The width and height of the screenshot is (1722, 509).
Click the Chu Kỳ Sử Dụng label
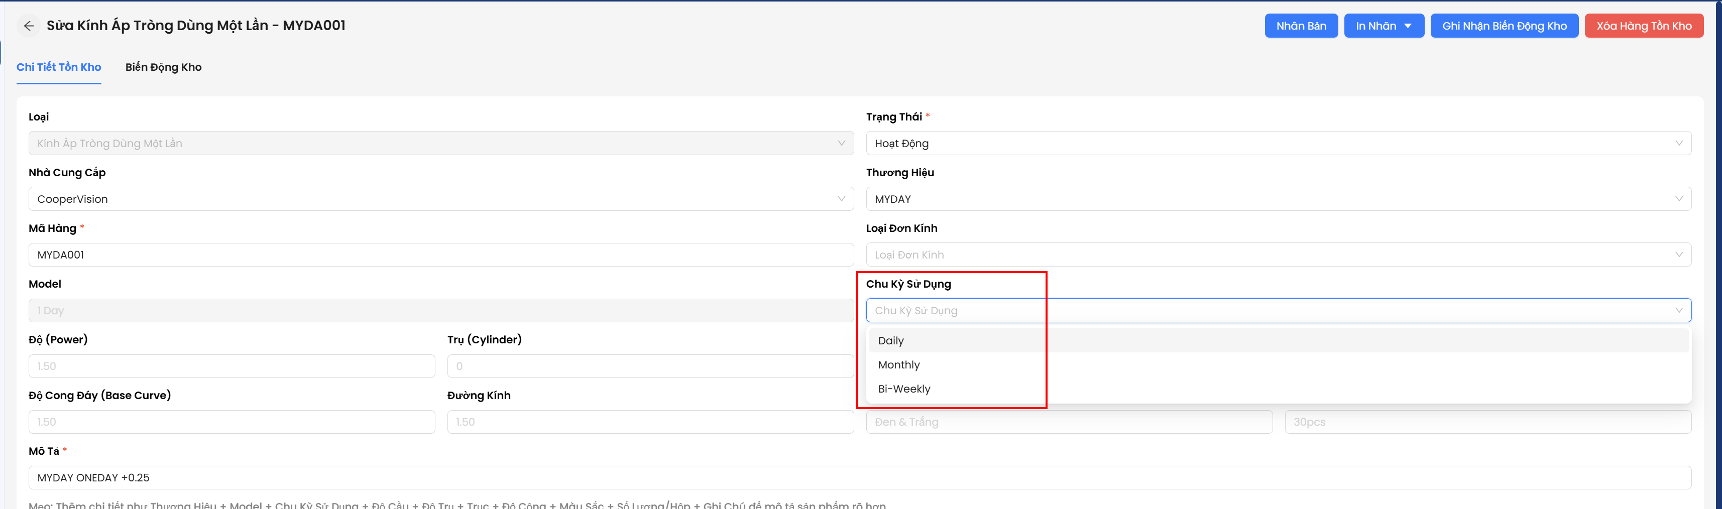[x=908, y=284]
